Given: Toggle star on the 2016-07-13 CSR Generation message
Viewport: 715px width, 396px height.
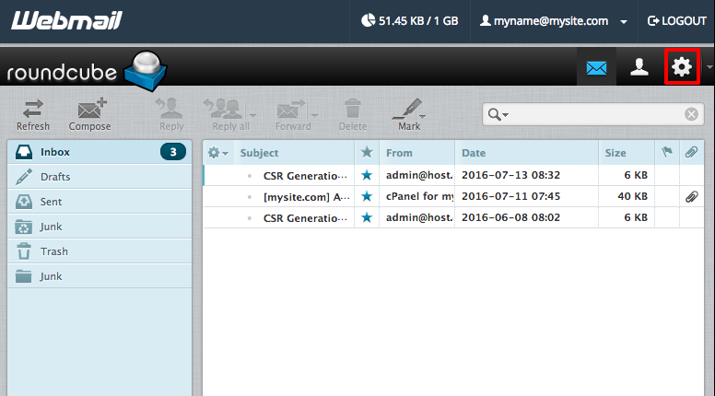Looking at the screenshot, I should (367, 174).
